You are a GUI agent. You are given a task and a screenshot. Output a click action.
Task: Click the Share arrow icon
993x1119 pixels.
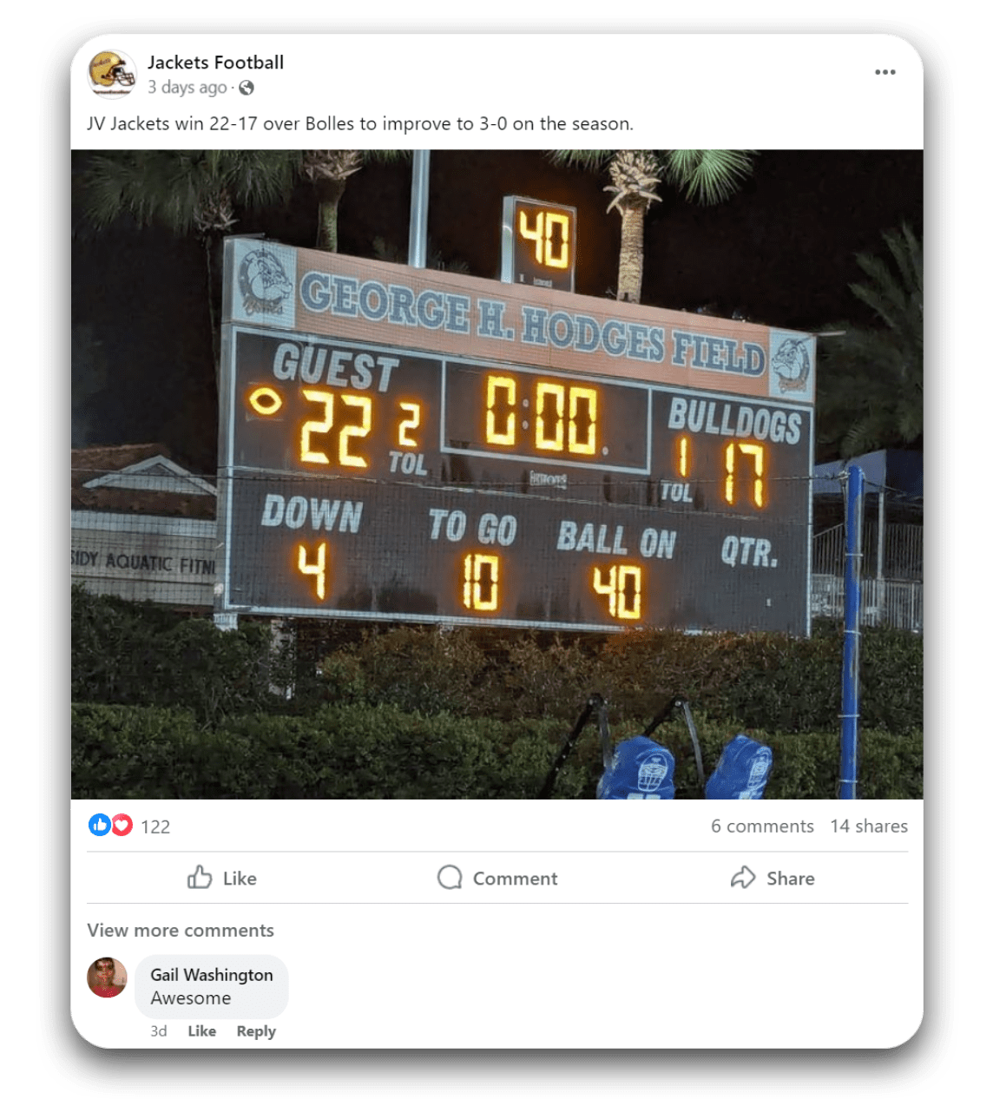point(743,878)
